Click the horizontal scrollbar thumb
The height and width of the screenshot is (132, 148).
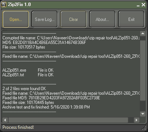[x=68, y=120]
